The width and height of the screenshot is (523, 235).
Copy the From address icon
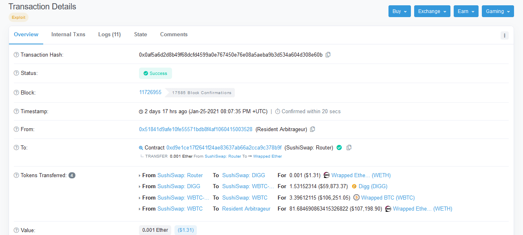point(313,129)
